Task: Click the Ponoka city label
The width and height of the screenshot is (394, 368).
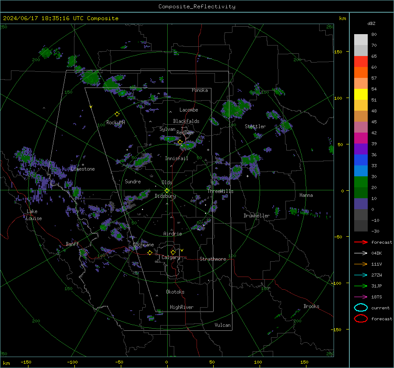Action: pyautogui.click(x=200, y=90)
